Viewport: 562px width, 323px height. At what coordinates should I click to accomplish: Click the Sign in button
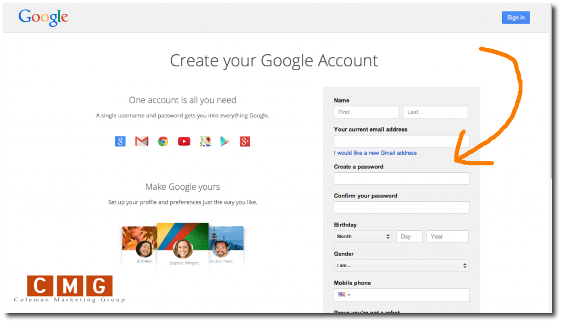click(516, 18)
